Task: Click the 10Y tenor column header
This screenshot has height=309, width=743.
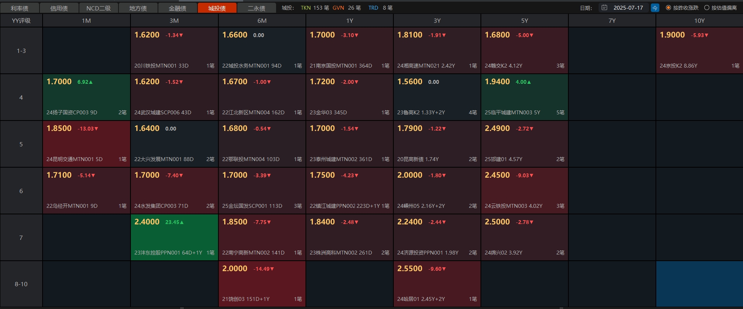Action: [700, 20]
